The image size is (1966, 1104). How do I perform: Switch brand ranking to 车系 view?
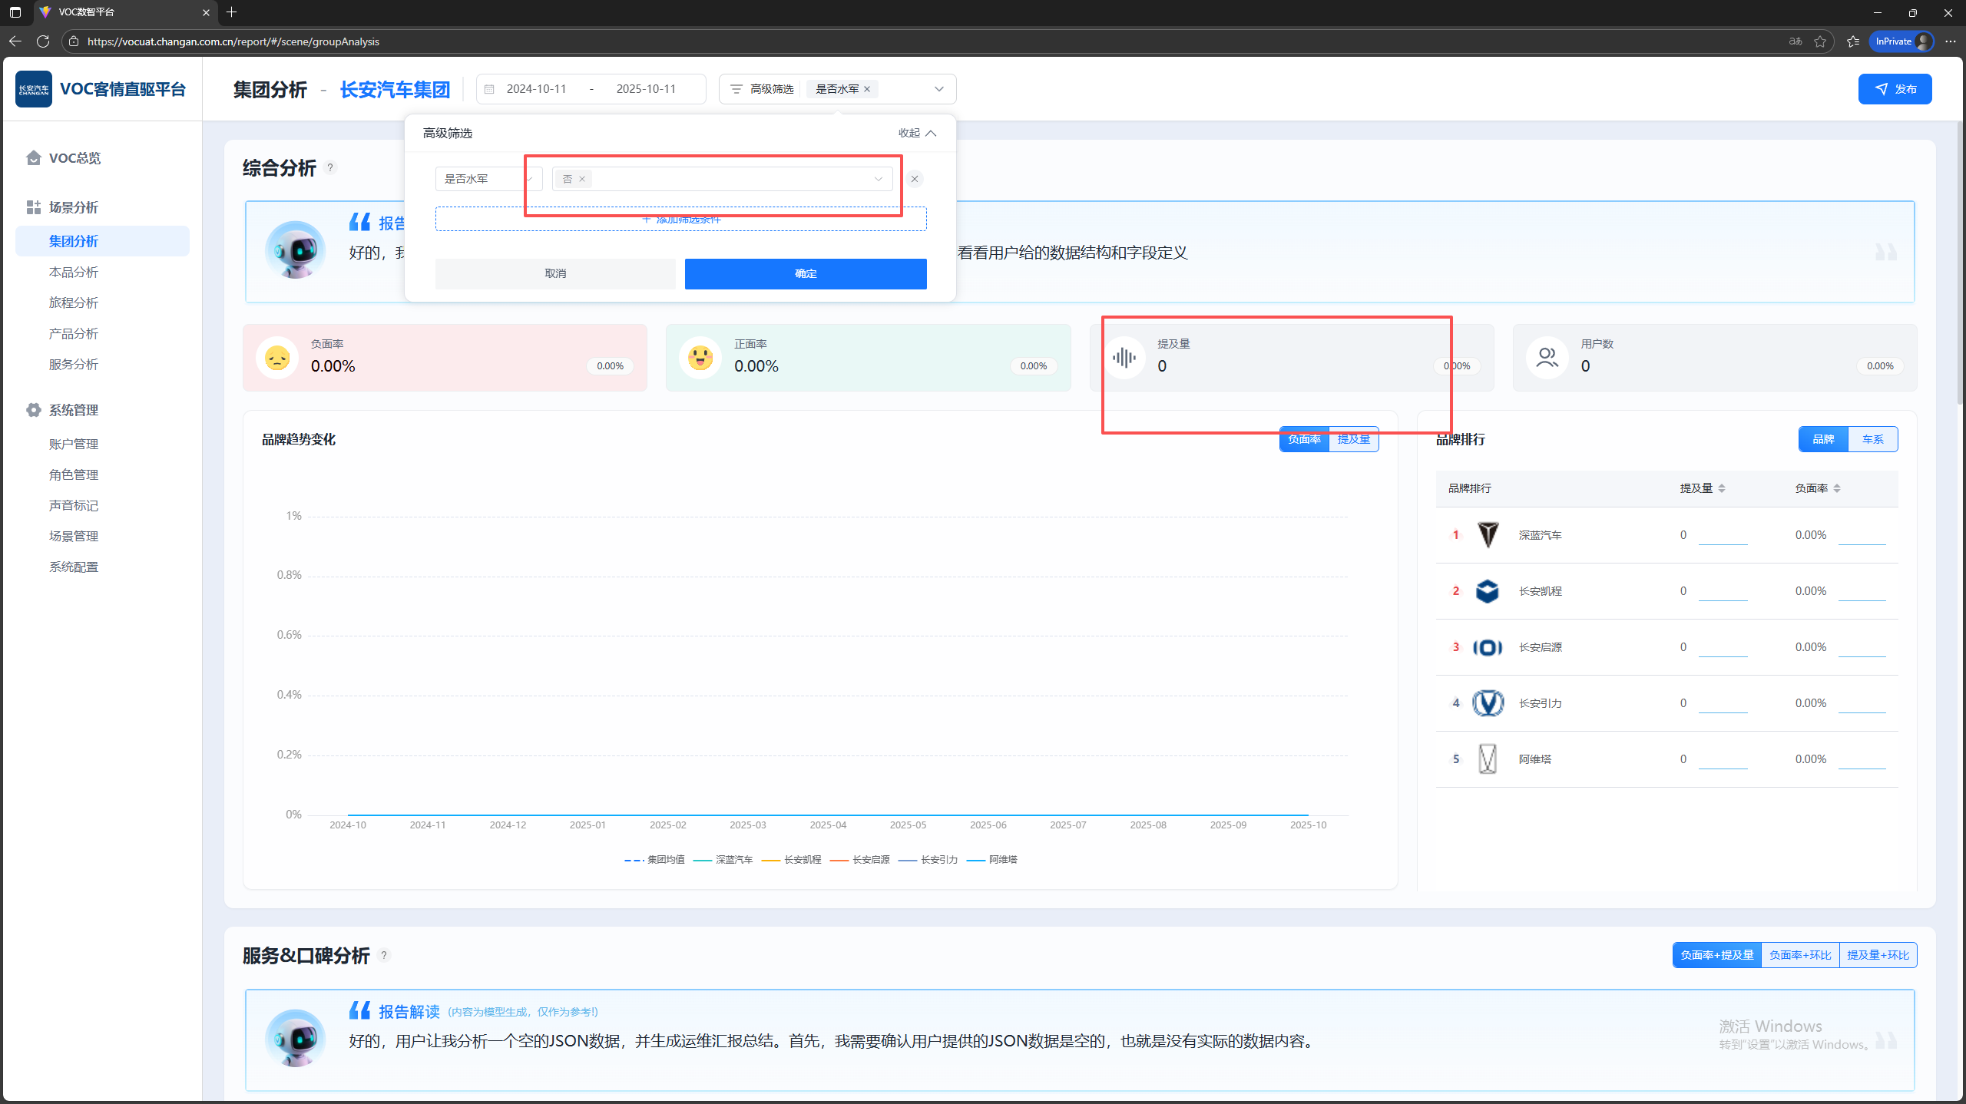1872,439
